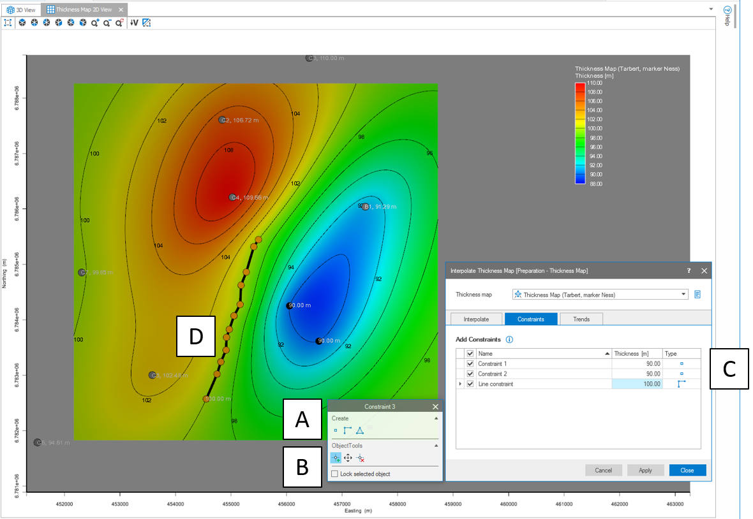Screen dimensions: 753x519
Task: Choose the point constraint create tool
Action: click(336, 431)
